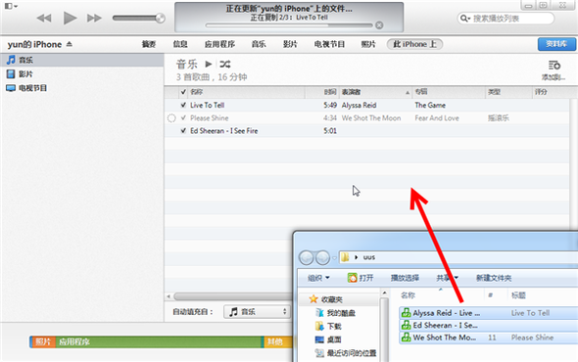Open the 电视节目 tab in device bar
The image size is (578, 362).
[329, 44]
